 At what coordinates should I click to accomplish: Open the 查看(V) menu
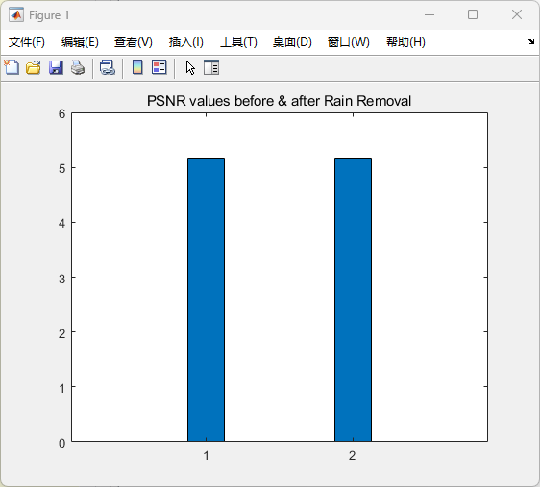coord(134,42)
